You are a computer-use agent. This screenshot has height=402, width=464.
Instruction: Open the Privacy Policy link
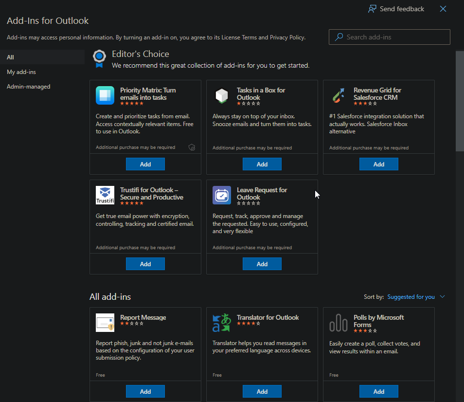[288, 37]
